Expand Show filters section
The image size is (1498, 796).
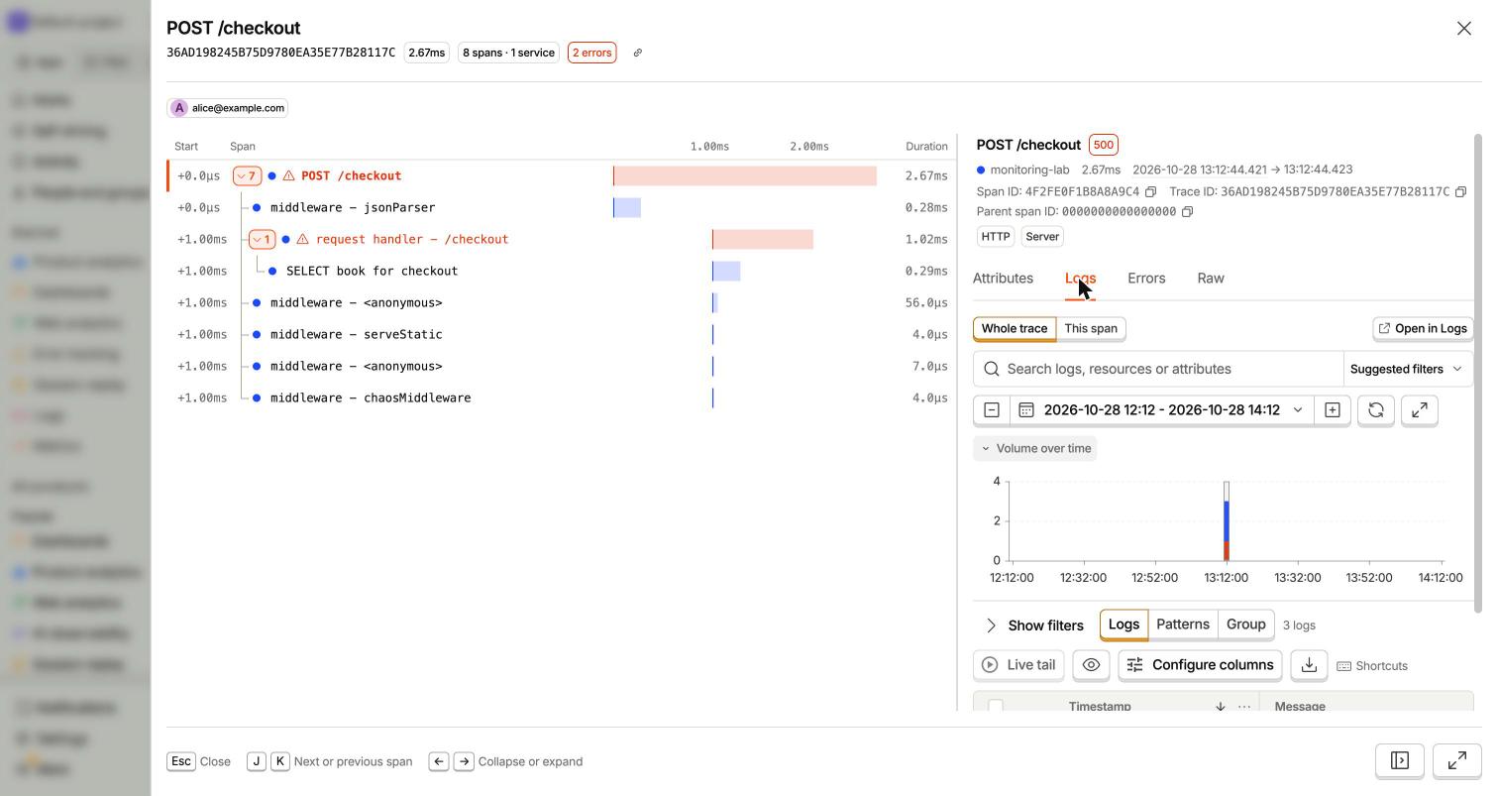point(1034,625)
